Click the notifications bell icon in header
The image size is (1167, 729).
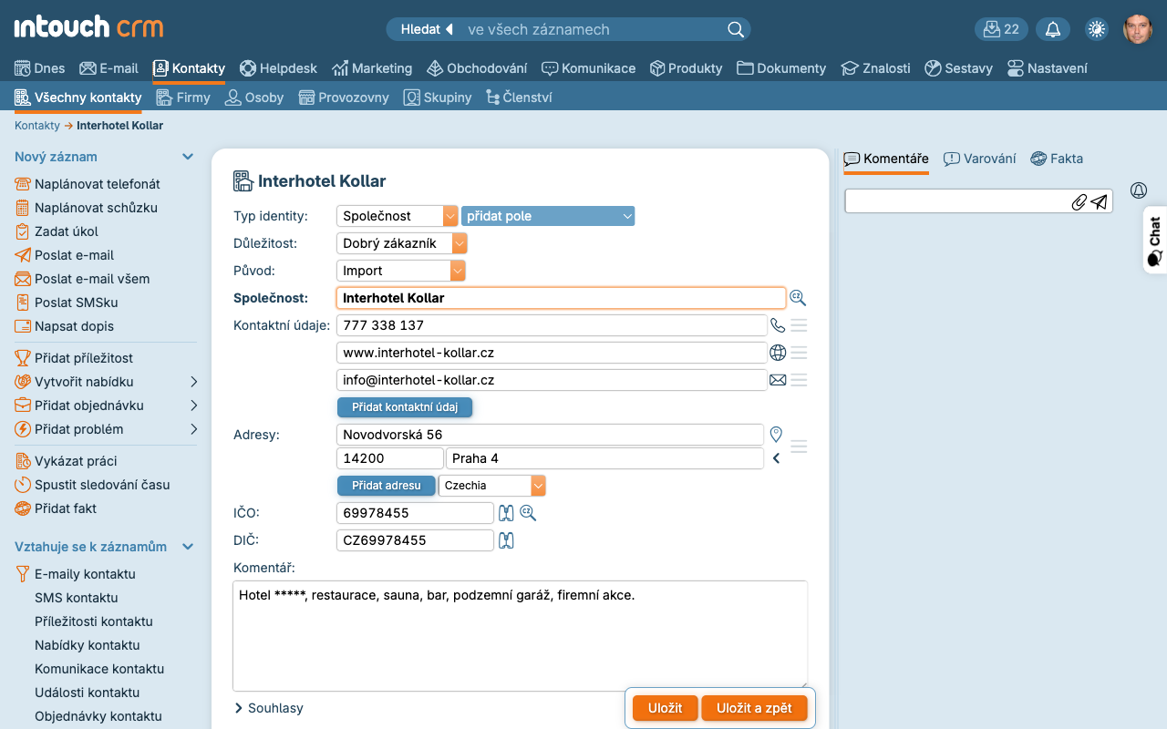1053,29
